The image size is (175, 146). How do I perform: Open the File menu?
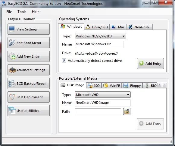pos(9,12)
